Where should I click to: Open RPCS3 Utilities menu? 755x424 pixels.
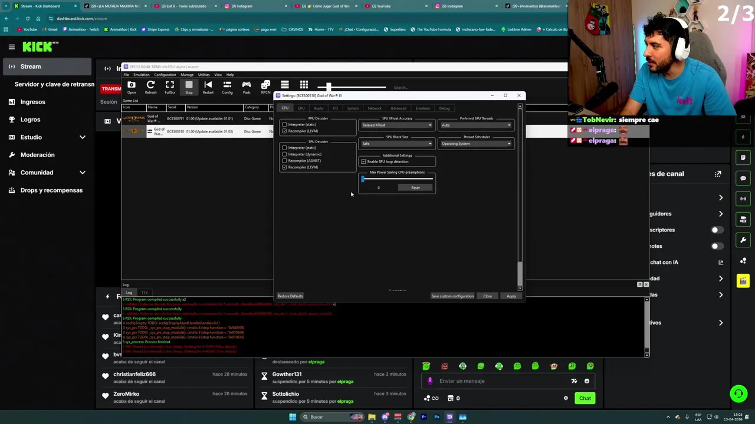pos(203,75)
